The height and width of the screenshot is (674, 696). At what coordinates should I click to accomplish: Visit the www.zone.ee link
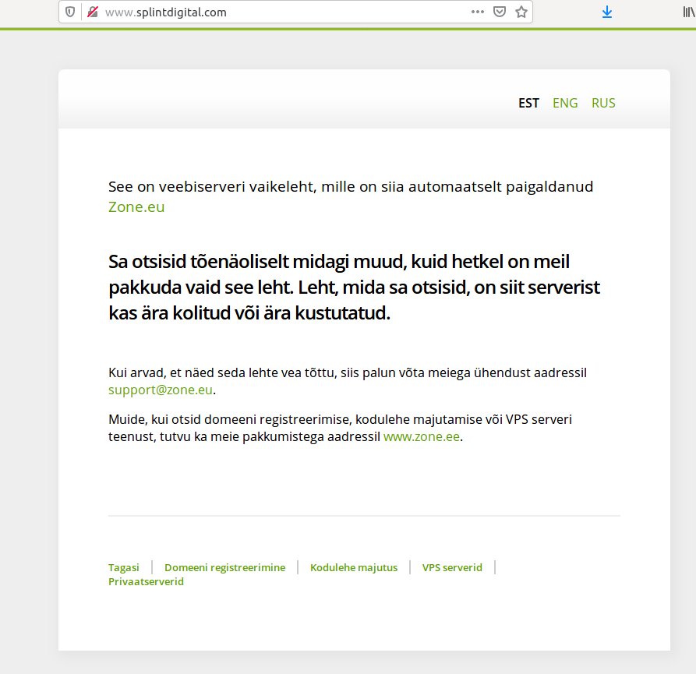(x=421, y=436)
